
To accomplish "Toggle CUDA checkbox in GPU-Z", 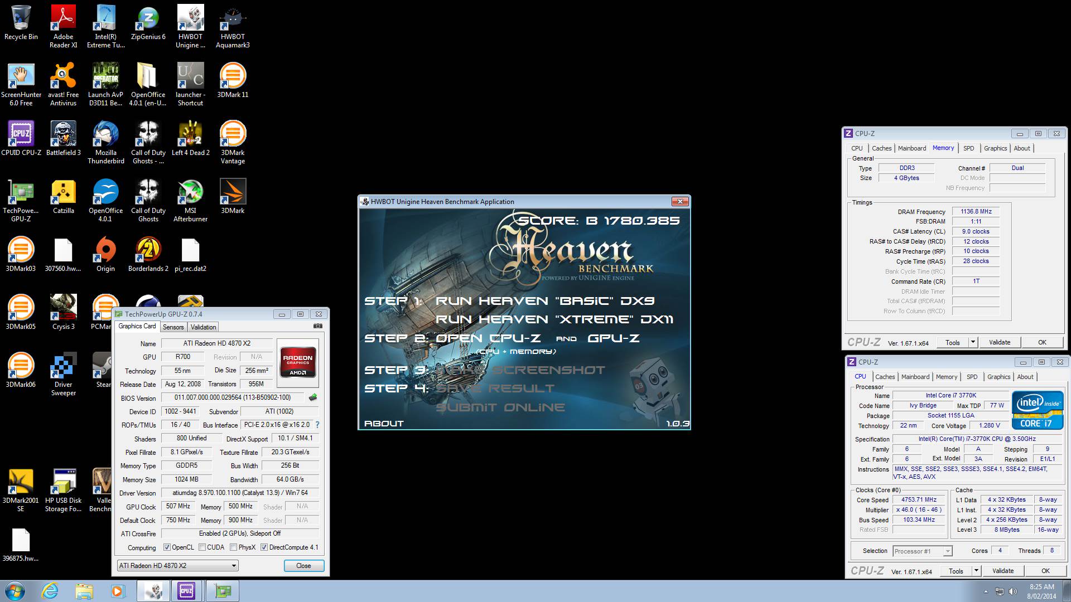I will 202,547.
